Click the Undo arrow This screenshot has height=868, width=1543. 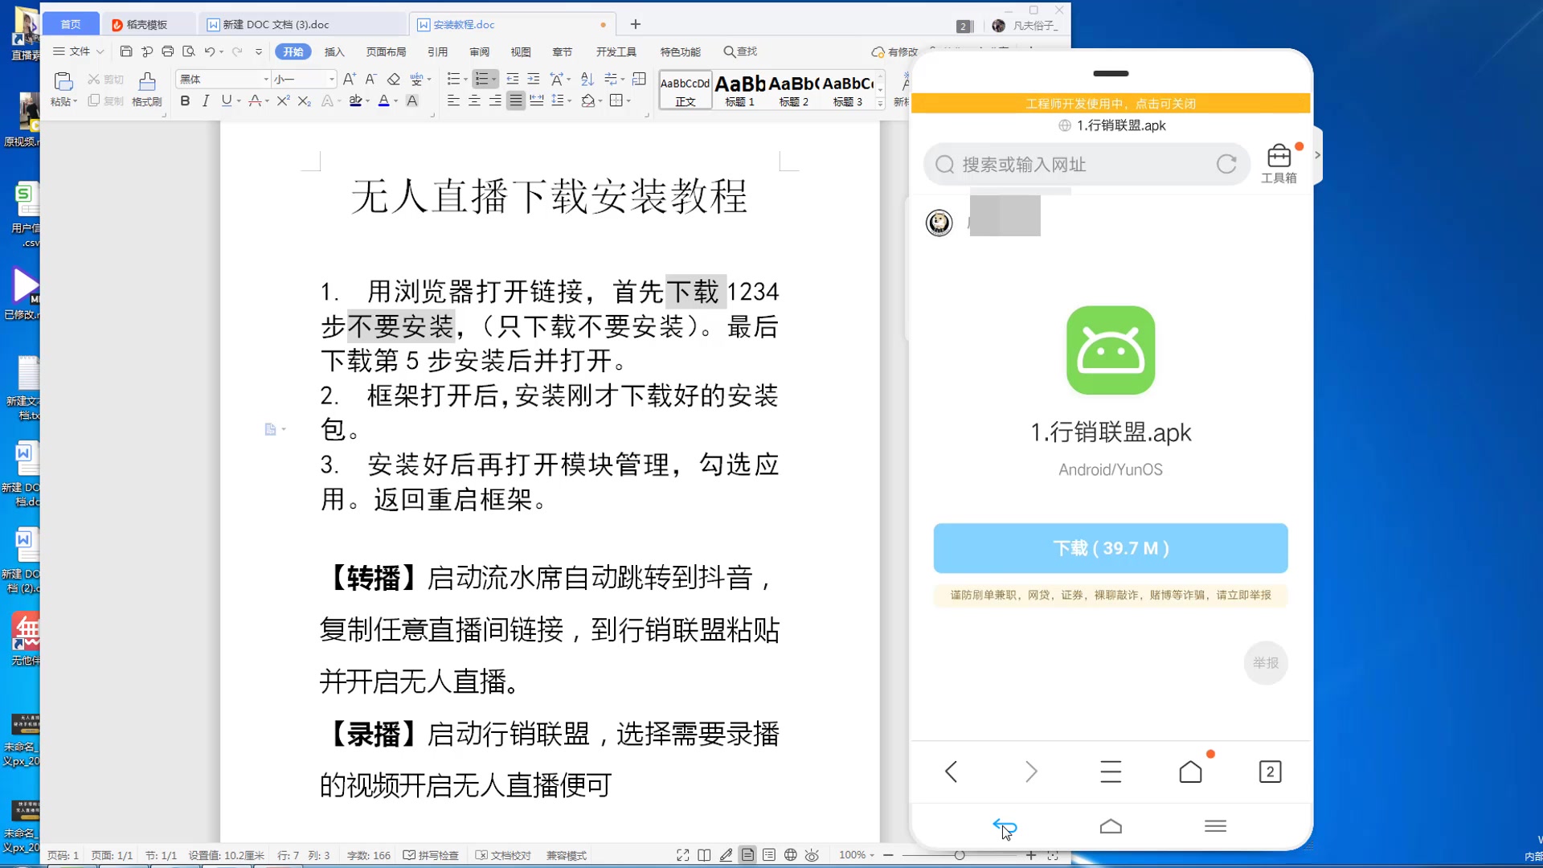click(x=210, y=51)
